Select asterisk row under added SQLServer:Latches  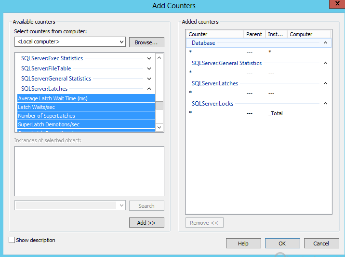pyautogui.click(x=259, y=93)
